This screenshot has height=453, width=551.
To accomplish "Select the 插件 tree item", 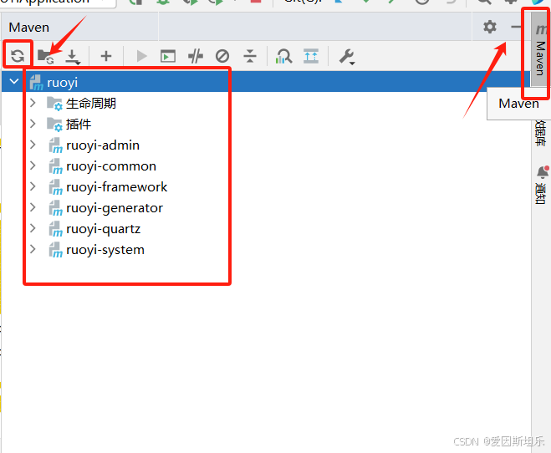I will point(79,124).
